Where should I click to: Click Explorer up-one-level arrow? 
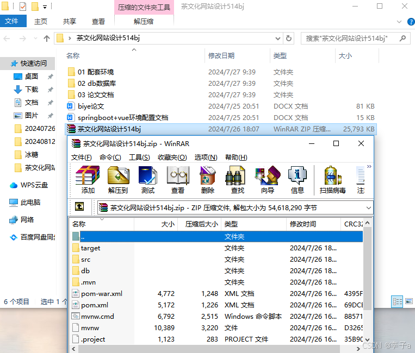coord(47,39)
